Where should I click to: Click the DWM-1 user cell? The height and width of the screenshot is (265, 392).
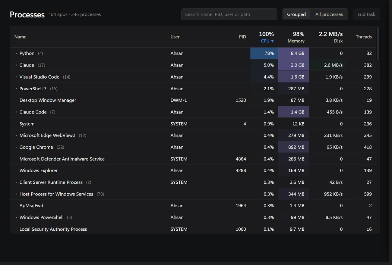click(179, 100)
